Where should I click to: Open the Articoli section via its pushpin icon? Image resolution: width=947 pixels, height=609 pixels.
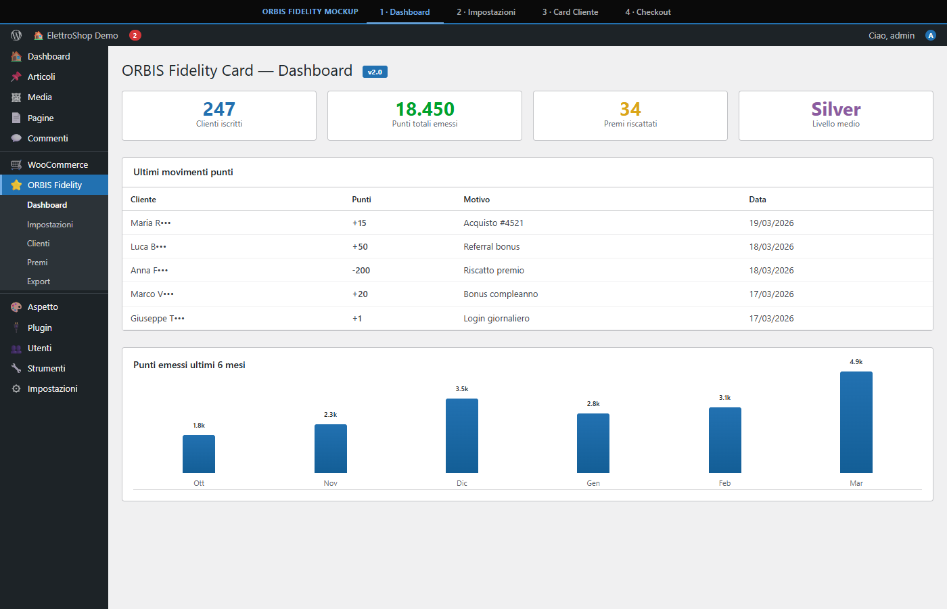click(x=15, y=76)
